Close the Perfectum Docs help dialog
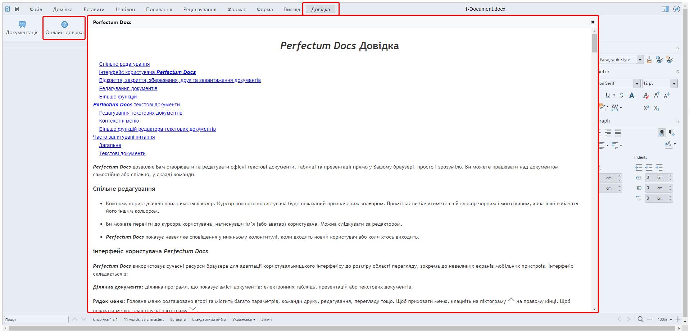Screen dimensions: 690x332 [x=593, y=22]
